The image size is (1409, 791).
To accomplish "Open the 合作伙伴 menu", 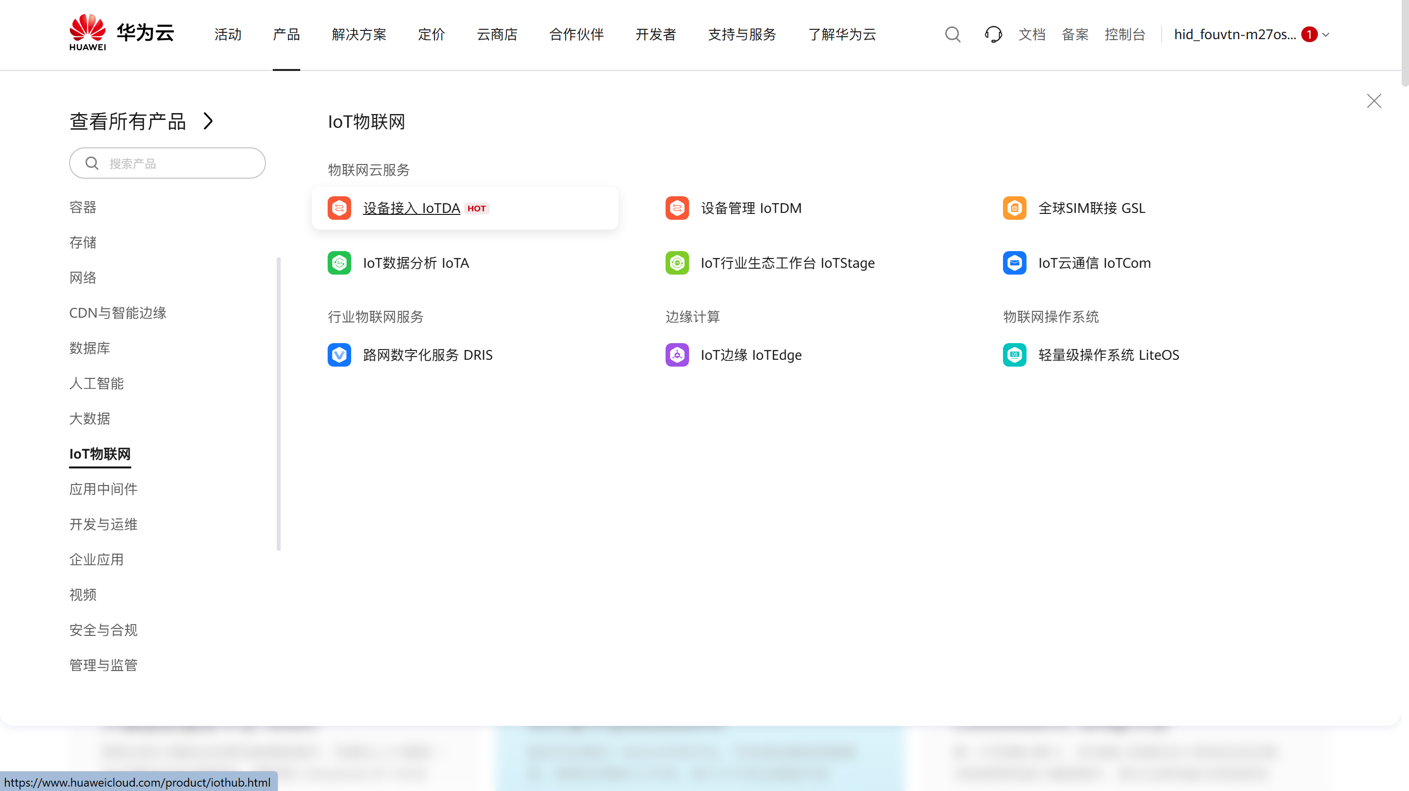I will coord(576,34).
